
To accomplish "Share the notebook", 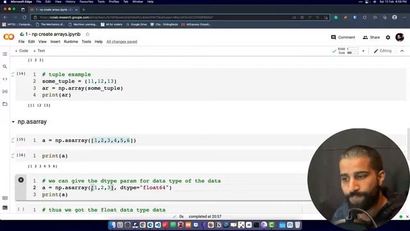I will [x=372, y=37].
